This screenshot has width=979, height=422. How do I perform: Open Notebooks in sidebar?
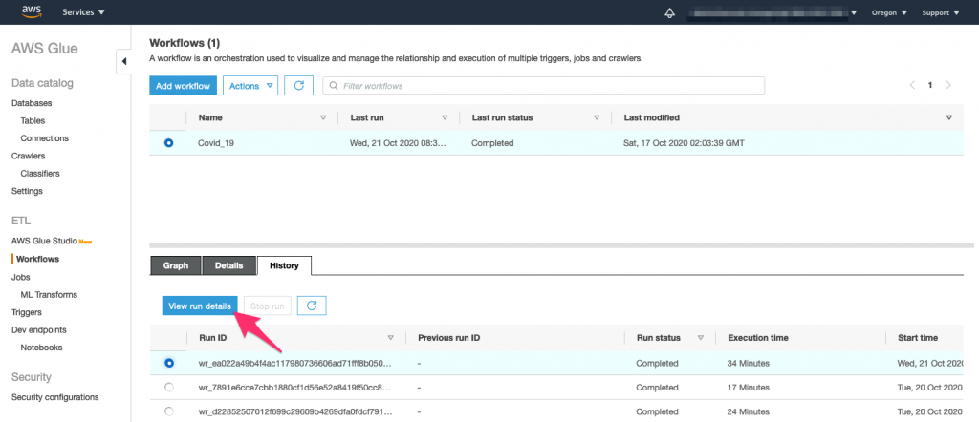(41, 348)
